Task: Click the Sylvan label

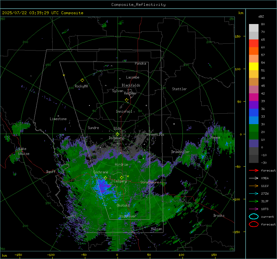Action: 118,91
